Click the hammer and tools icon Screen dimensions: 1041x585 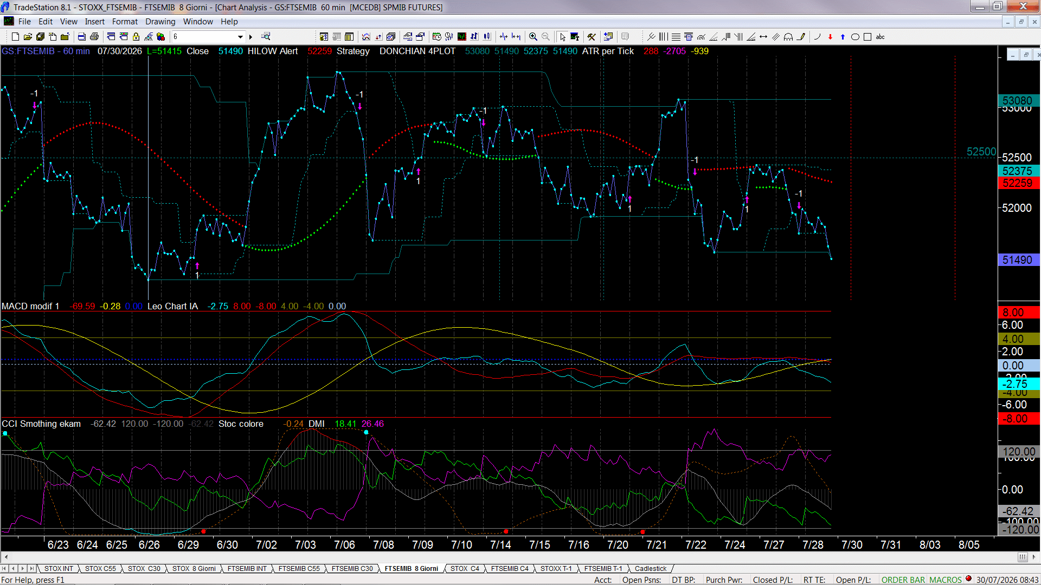click(592, 37)
